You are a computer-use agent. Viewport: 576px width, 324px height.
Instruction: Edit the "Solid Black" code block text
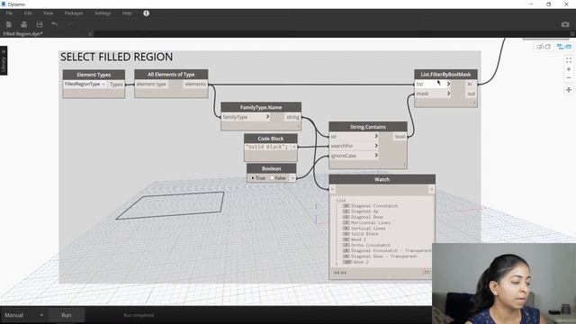point(267,147)
